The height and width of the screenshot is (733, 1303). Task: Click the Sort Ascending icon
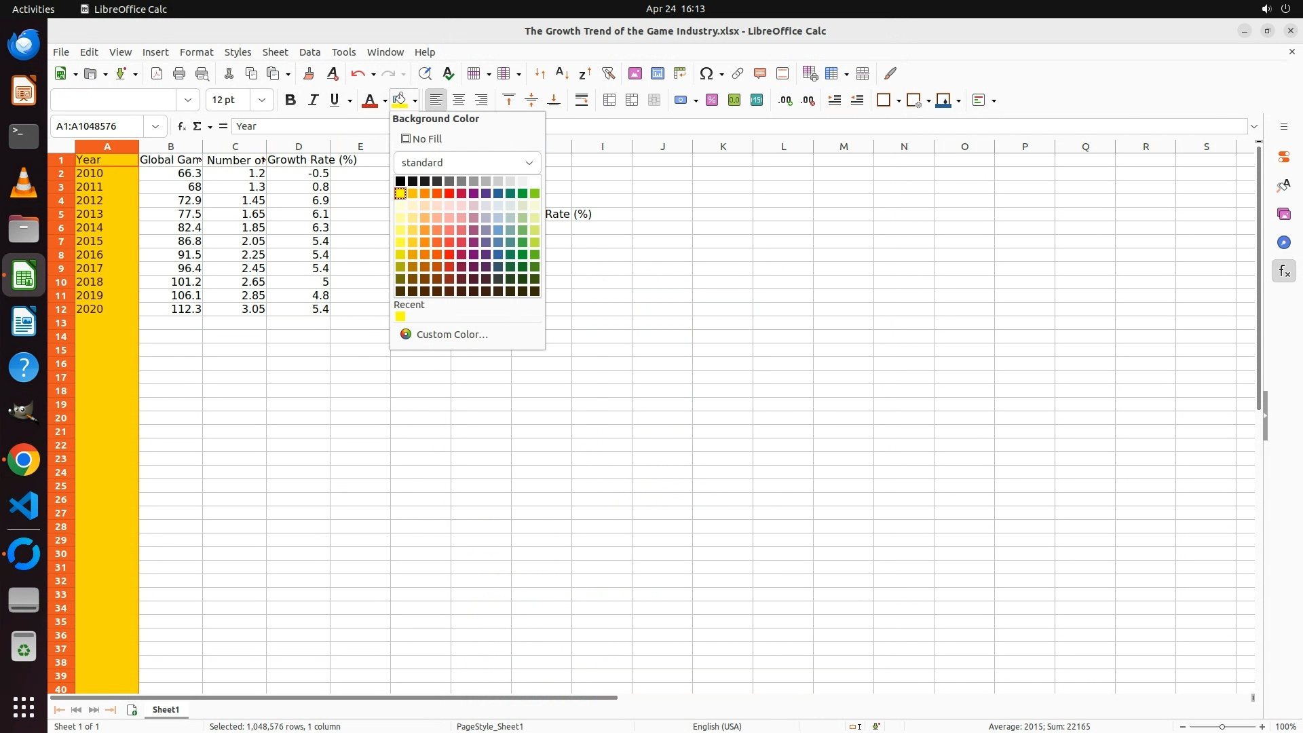click(x=562, y=73)
